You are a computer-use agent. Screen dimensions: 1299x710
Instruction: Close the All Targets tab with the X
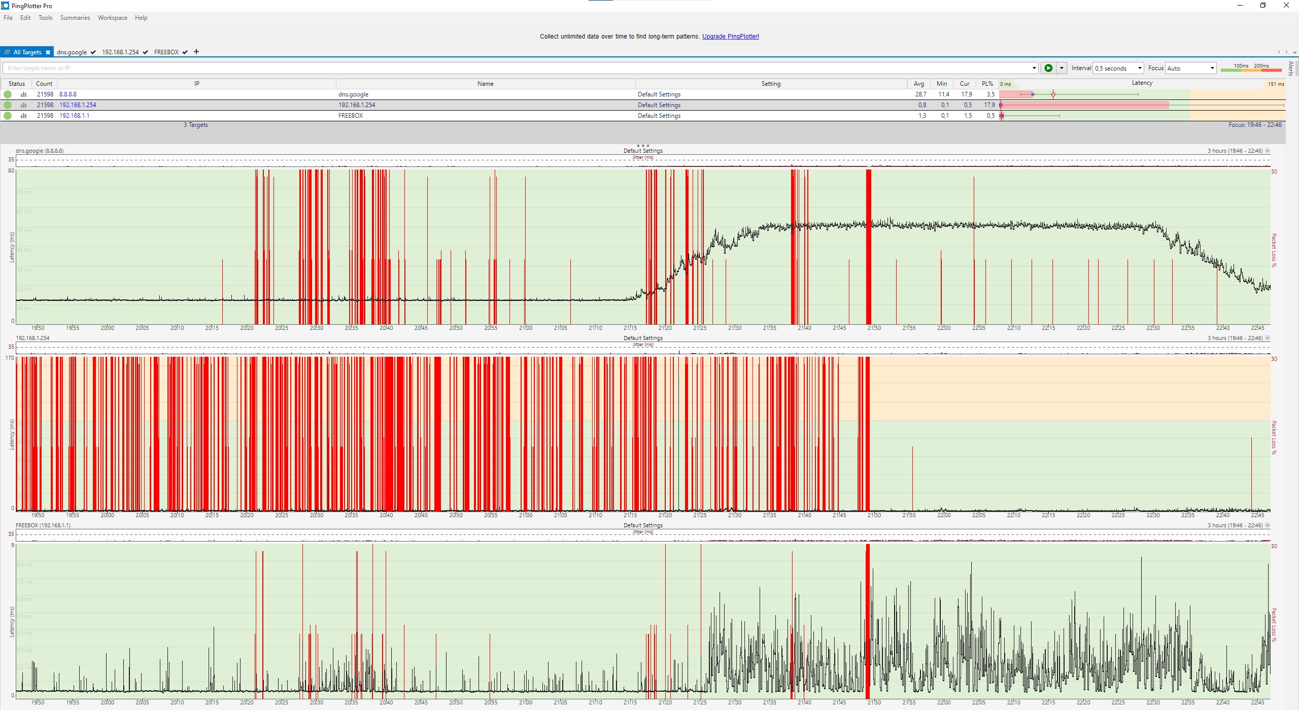coord(48,52)
